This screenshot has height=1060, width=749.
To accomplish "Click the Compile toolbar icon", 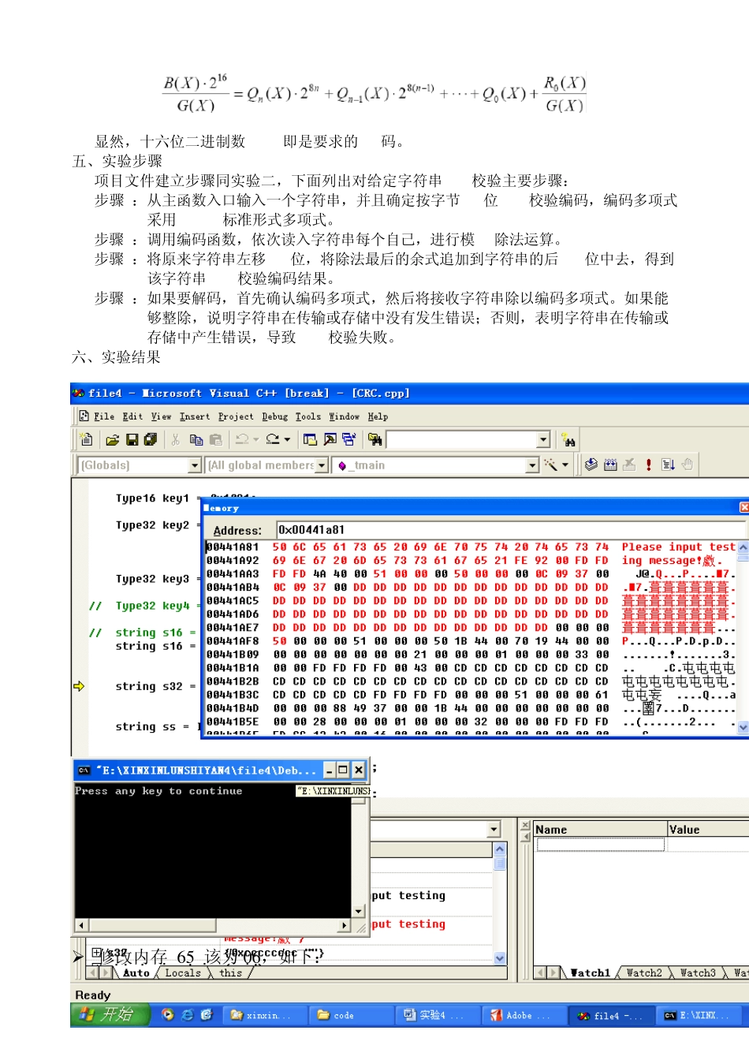I will [x=591, y=465].
